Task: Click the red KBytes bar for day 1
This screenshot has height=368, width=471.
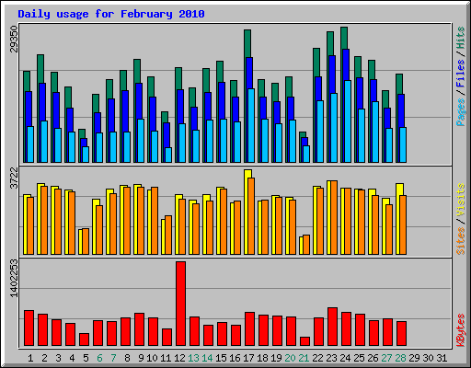Action: (x=29, y=328)
